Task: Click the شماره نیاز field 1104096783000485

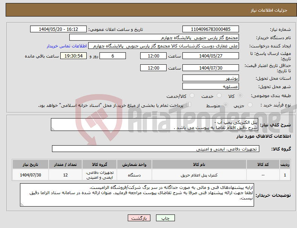Action: pyautogui.click(x=210, y=29)
